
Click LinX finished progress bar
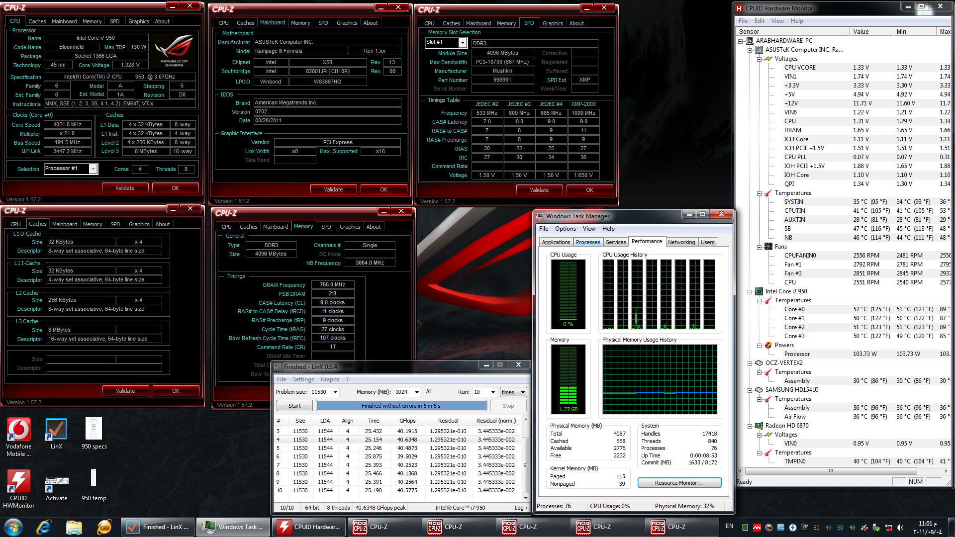tap(401, 406)
